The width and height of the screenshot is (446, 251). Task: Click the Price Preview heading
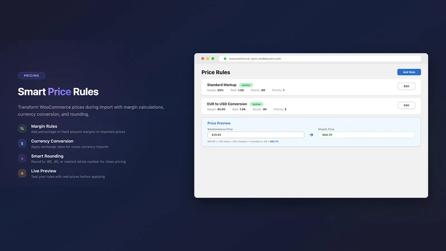point(219,123)
